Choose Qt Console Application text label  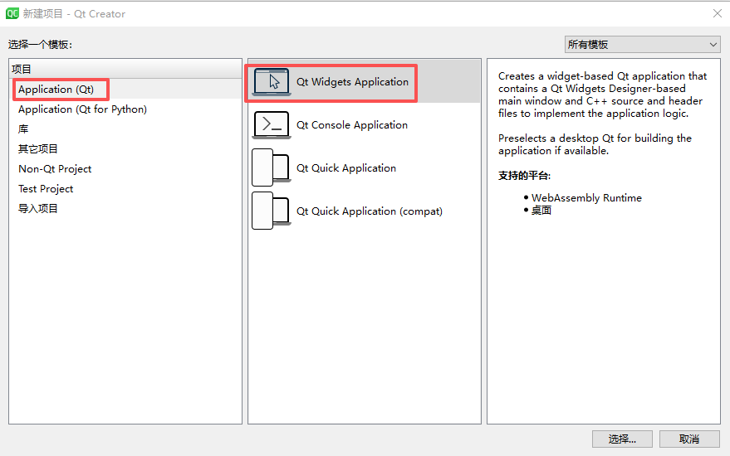pyautogui.click(x=352, y=125)
